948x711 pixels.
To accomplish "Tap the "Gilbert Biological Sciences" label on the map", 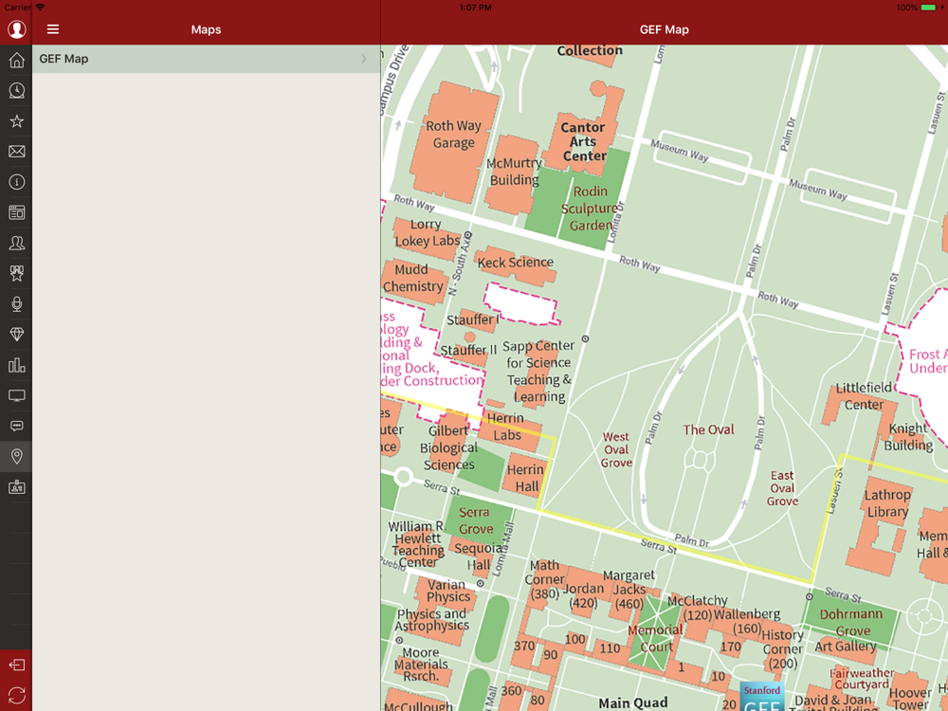I will coord(448,448).
